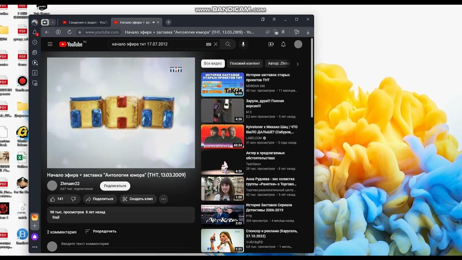The width and height of the screenshot is (462, 260).
Task: Open the sidebar three-dots menu
Action: (35, 247)
